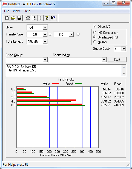Click the red Write legend swatch
The image size is (132, 169).
[55, 84]
